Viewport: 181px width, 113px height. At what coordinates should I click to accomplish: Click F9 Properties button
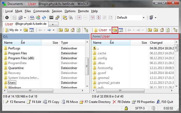pyautogui.click(x=143, y=102)
